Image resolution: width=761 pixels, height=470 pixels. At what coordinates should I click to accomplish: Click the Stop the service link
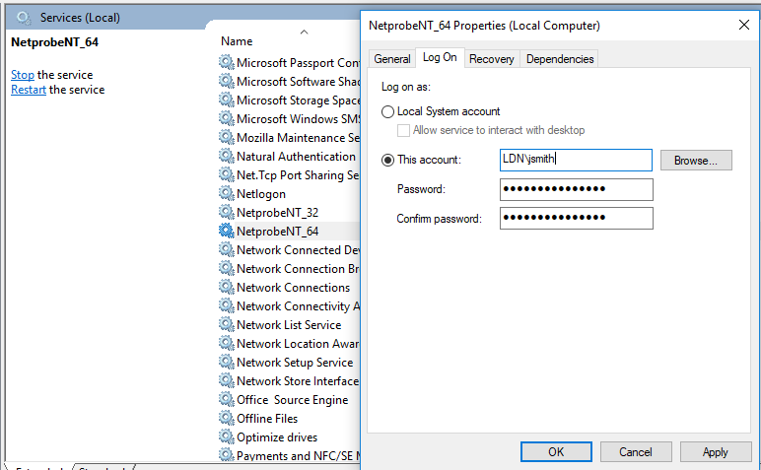(x=23, y=75)
